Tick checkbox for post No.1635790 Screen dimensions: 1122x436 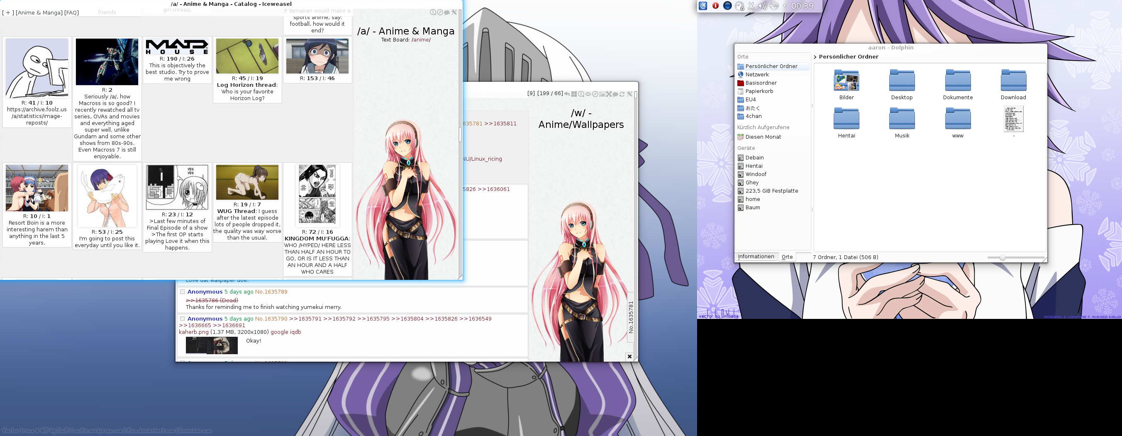click(x=183, y=319)
